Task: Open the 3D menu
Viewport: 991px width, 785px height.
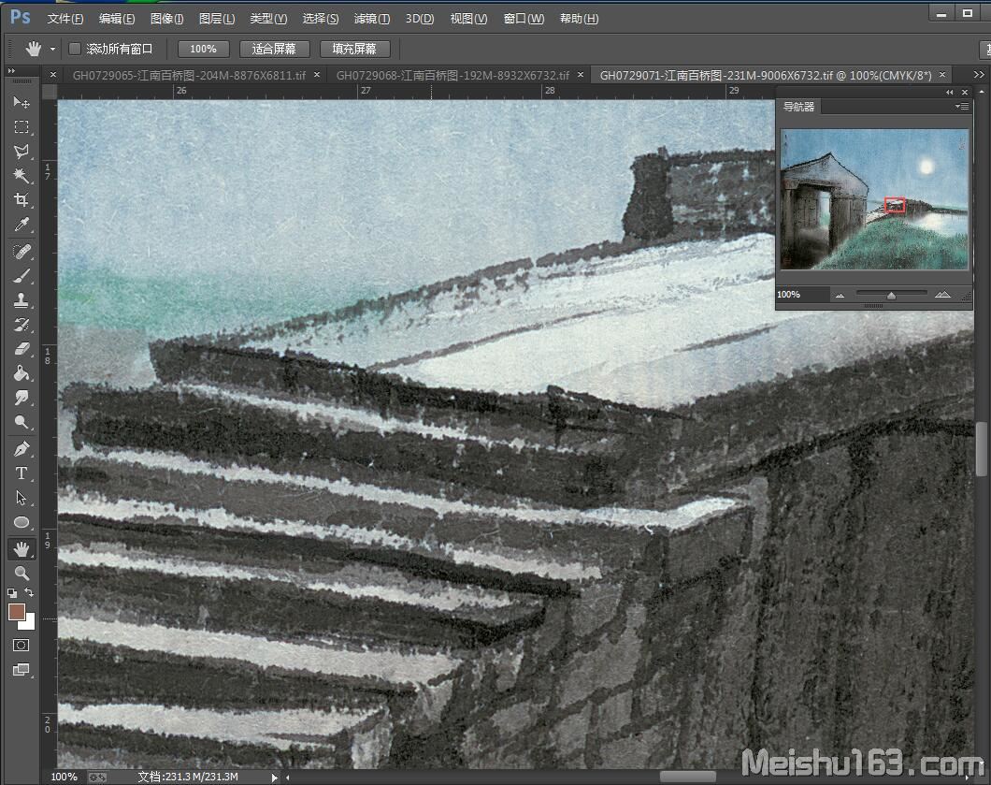Action: tap(420, 19)
